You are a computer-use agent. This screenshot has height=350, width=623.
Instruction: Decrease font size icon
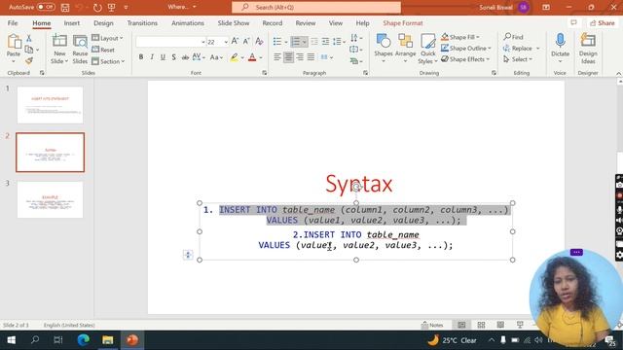tap(246, 41)
